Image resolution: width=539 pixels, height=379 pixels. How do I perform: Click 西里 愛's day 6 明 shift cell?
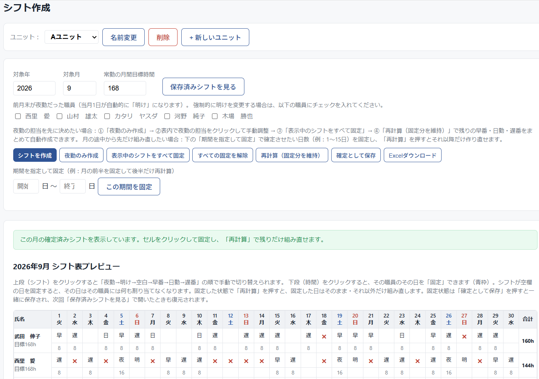pos(137,360)
